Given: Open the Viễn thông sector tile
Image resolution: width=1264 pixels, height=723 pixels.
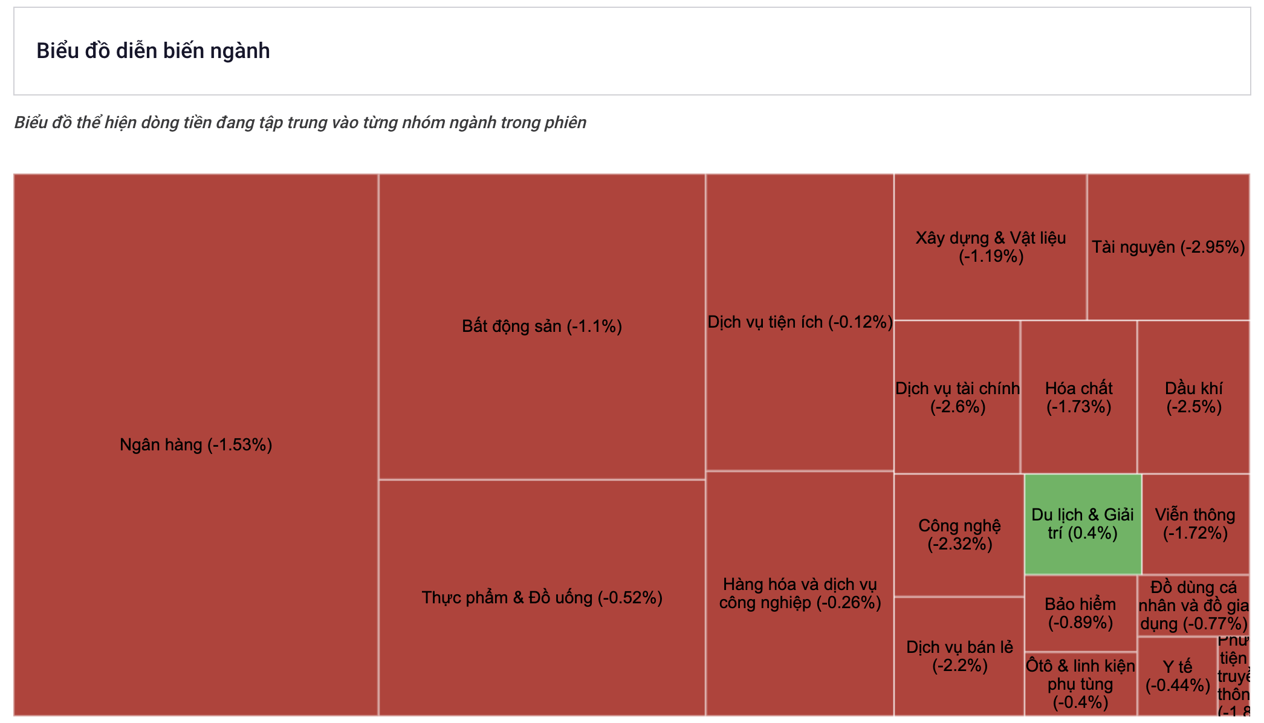Looking at the screenshot, I should point(1196,524).
